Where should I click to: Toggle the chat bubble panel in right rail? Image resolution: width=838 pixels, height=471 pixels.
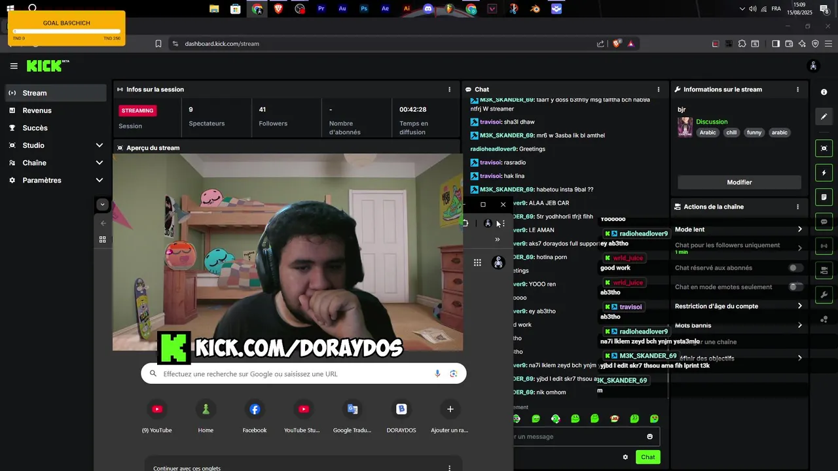tap(824, 222)
